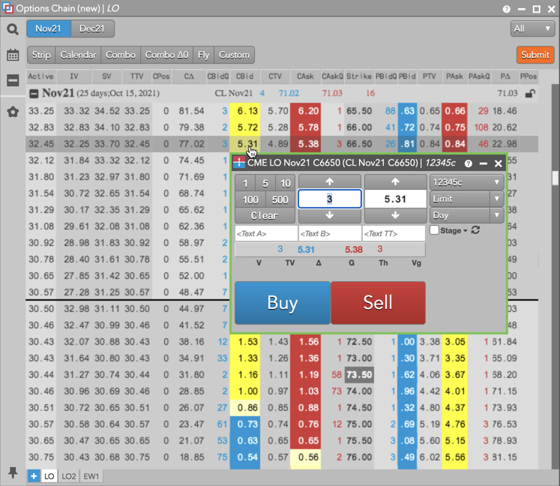
Task: Switch to the LO2 tab
Action: (x=69, y=475)
